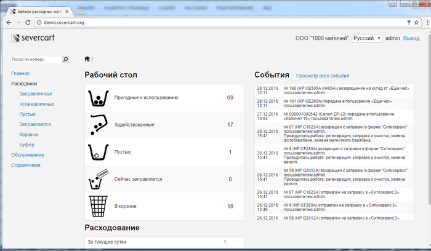The height and width of the screenshot is (251, 431).
Task: Open the home breadcrumb icon
Action: pyautogui.click(x=87, y=59)
